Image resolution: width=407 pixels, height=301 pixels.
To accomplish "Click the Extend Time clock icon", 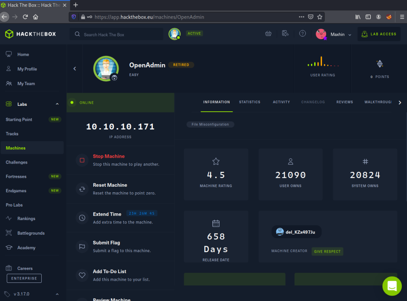I will click(x=82, y=218).
